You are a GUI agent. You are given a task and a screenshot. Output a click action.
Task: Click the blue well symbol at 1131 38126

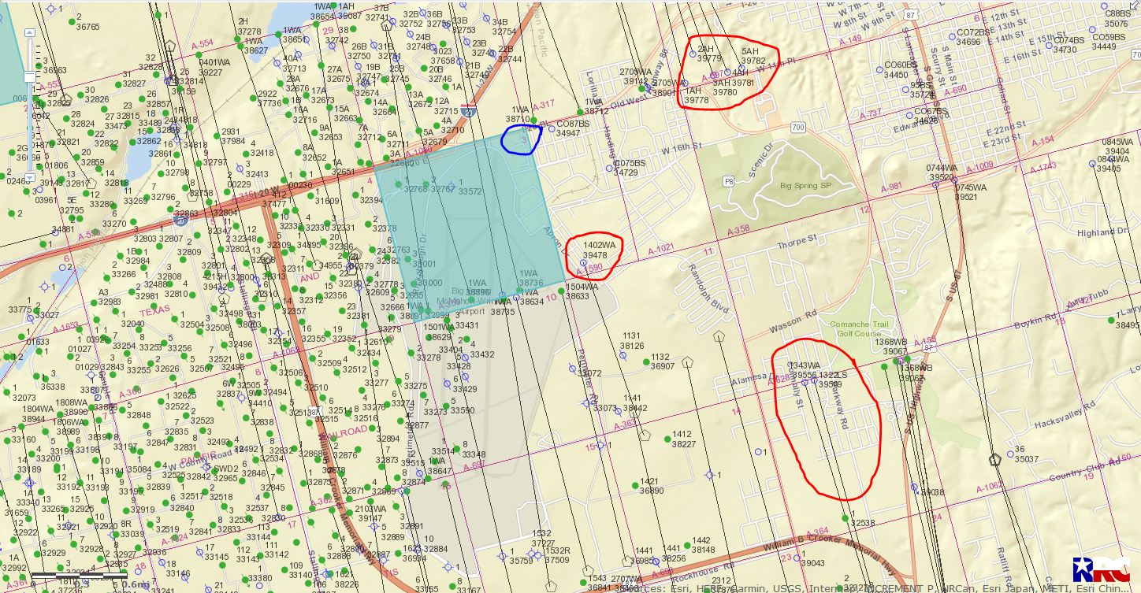pyautogui.click(x=623, y=355)
